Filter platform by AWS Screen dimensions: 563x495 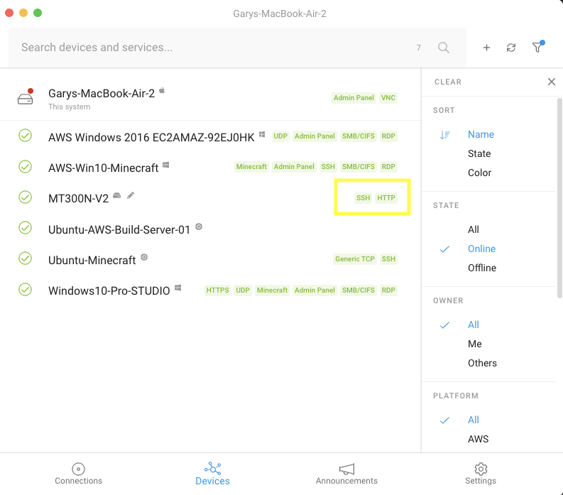pos(478,439)
